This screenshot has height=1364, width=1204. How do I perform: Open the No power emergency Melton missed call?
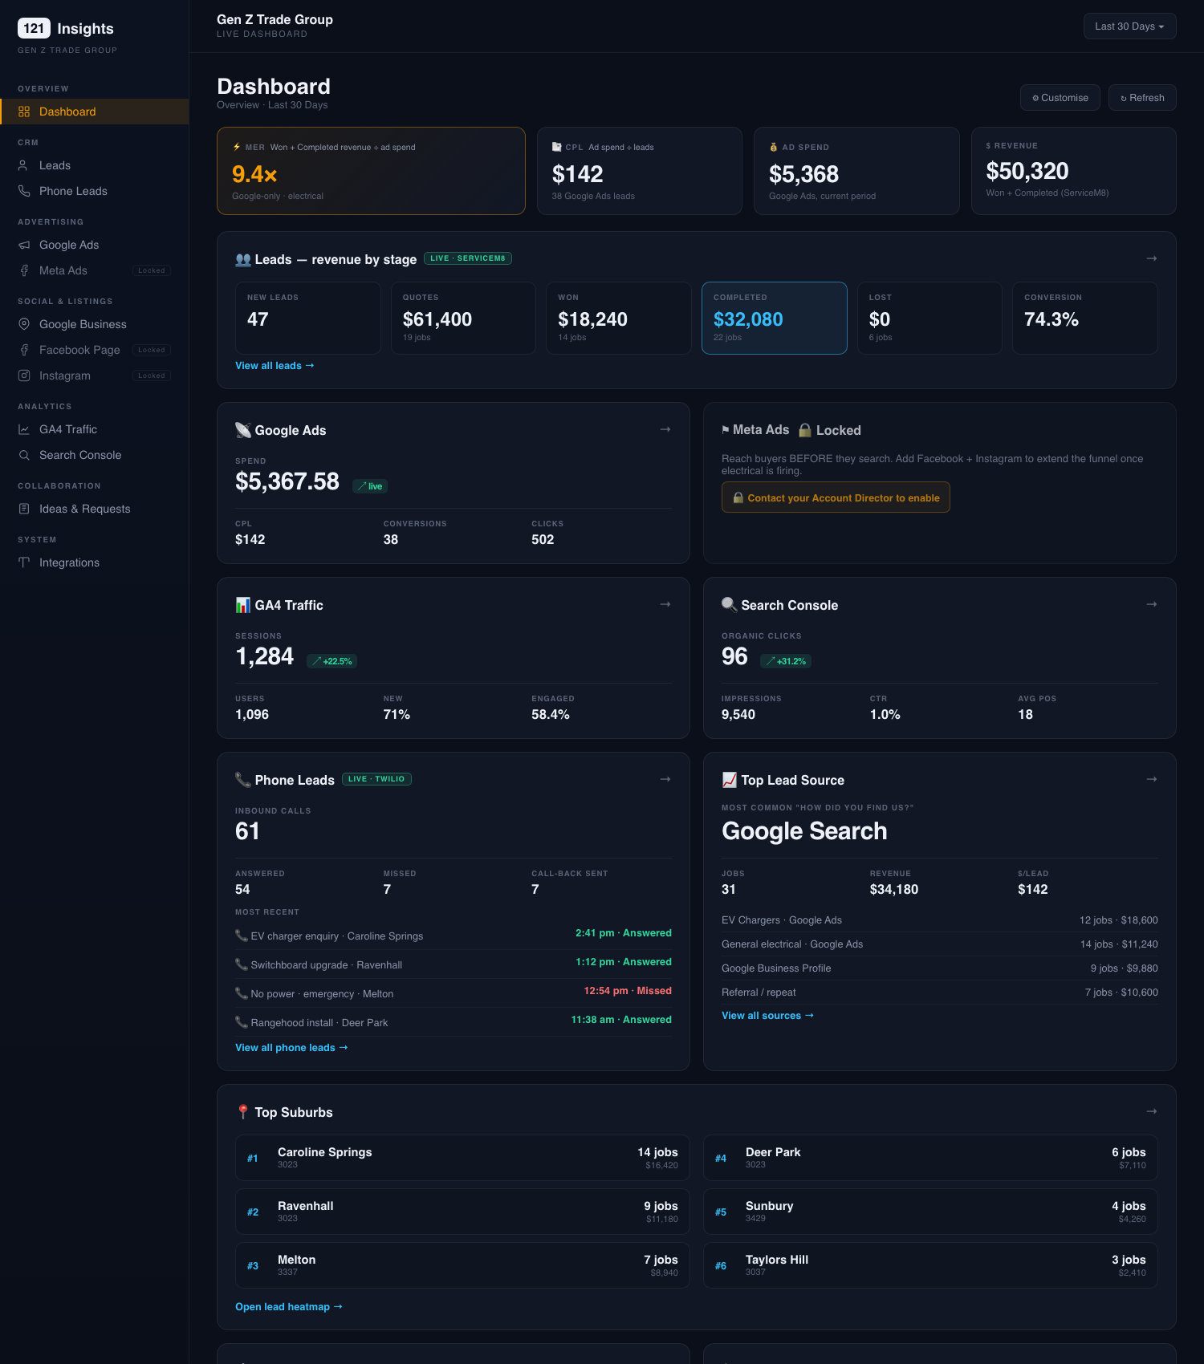tap(454, 993)
